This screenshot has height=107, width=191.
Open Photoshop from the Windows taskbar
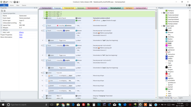point(99,104)
